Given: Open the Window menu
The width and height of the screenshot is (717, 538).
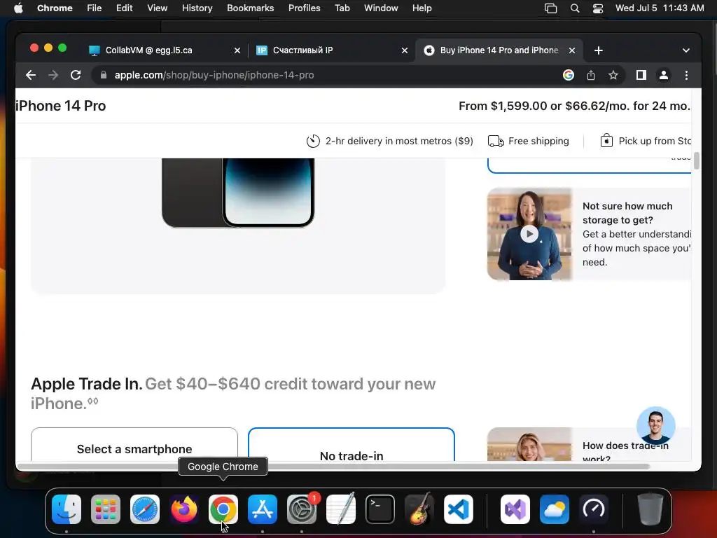Looking at the screenshot, I should point(381,8).
